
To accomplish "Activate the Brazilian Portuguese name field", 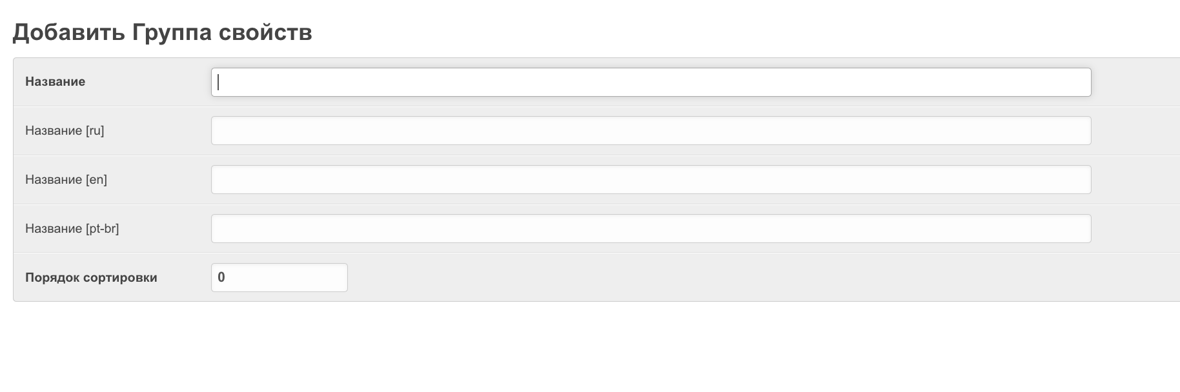I will coord(651,229).
